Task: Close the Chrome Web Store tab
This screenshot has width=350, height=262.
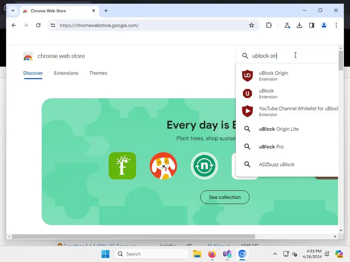Action: tap(94, 11)
